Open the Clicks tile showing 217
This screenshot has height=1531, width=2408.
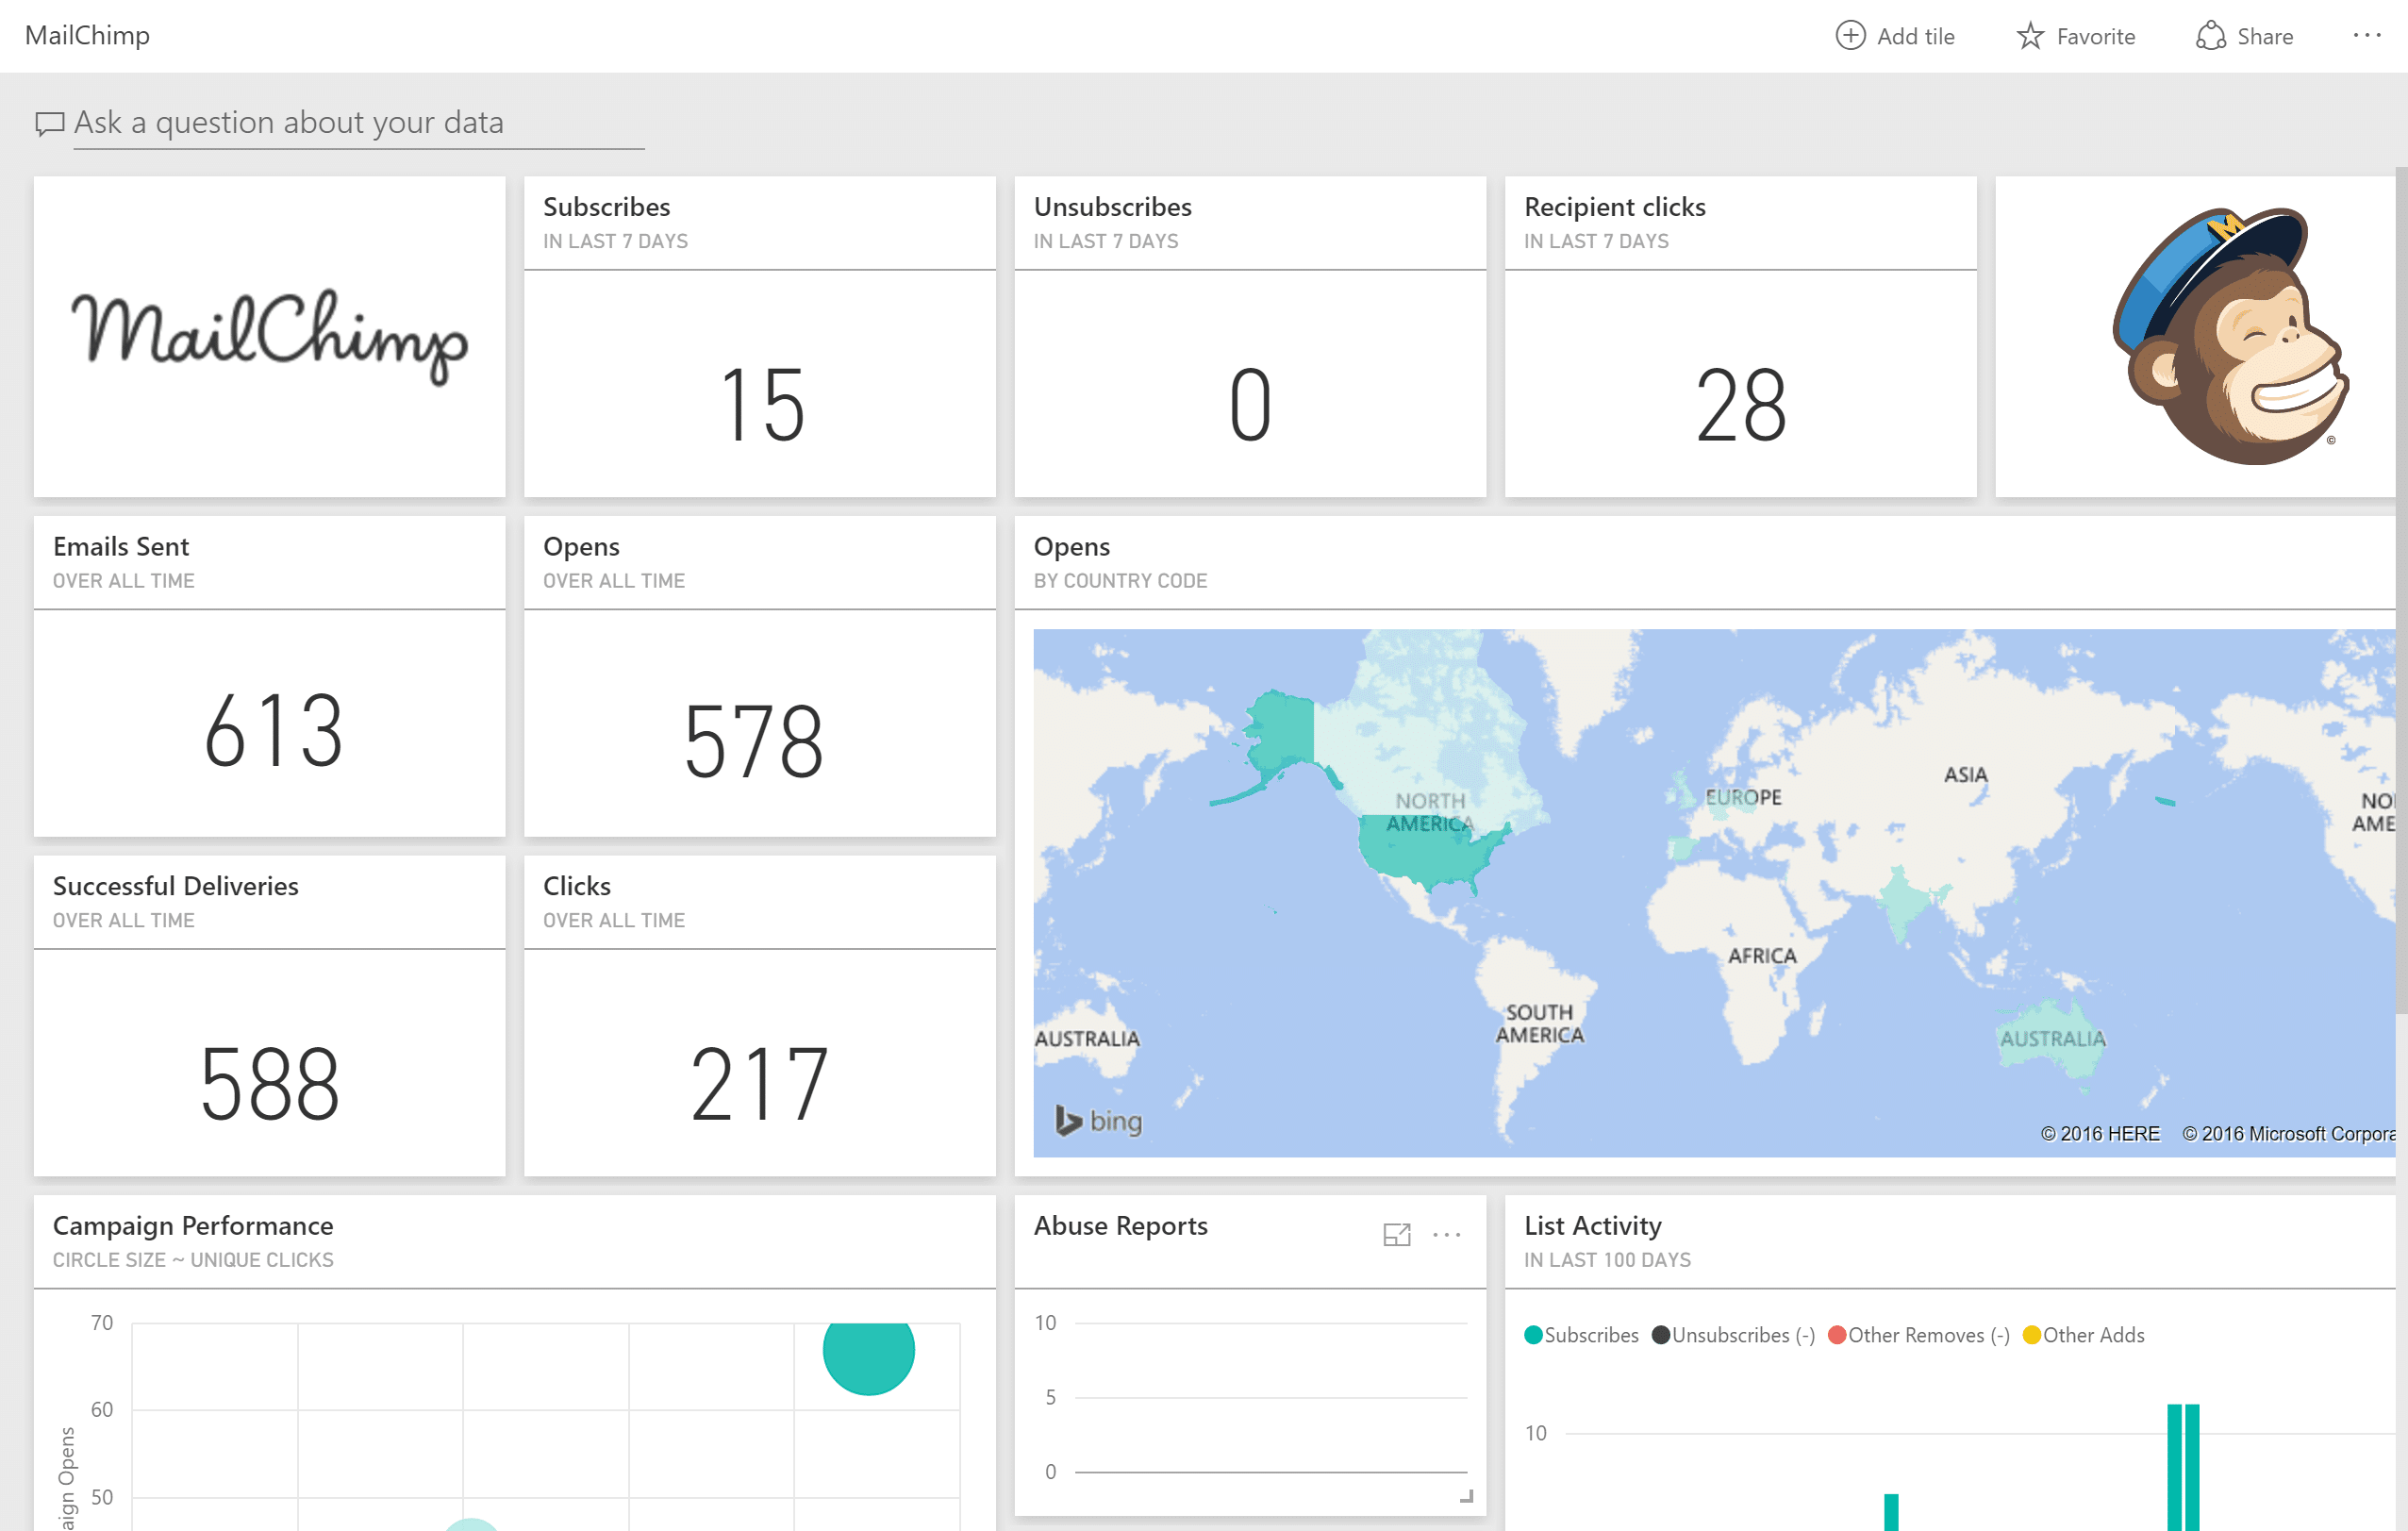(x=760, y=1016)
